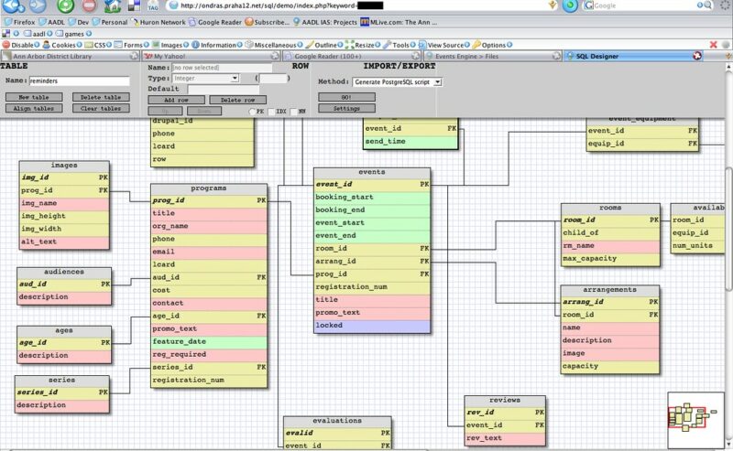Click the vertical scrollbar of the canvas

click(x=728, y=229)
